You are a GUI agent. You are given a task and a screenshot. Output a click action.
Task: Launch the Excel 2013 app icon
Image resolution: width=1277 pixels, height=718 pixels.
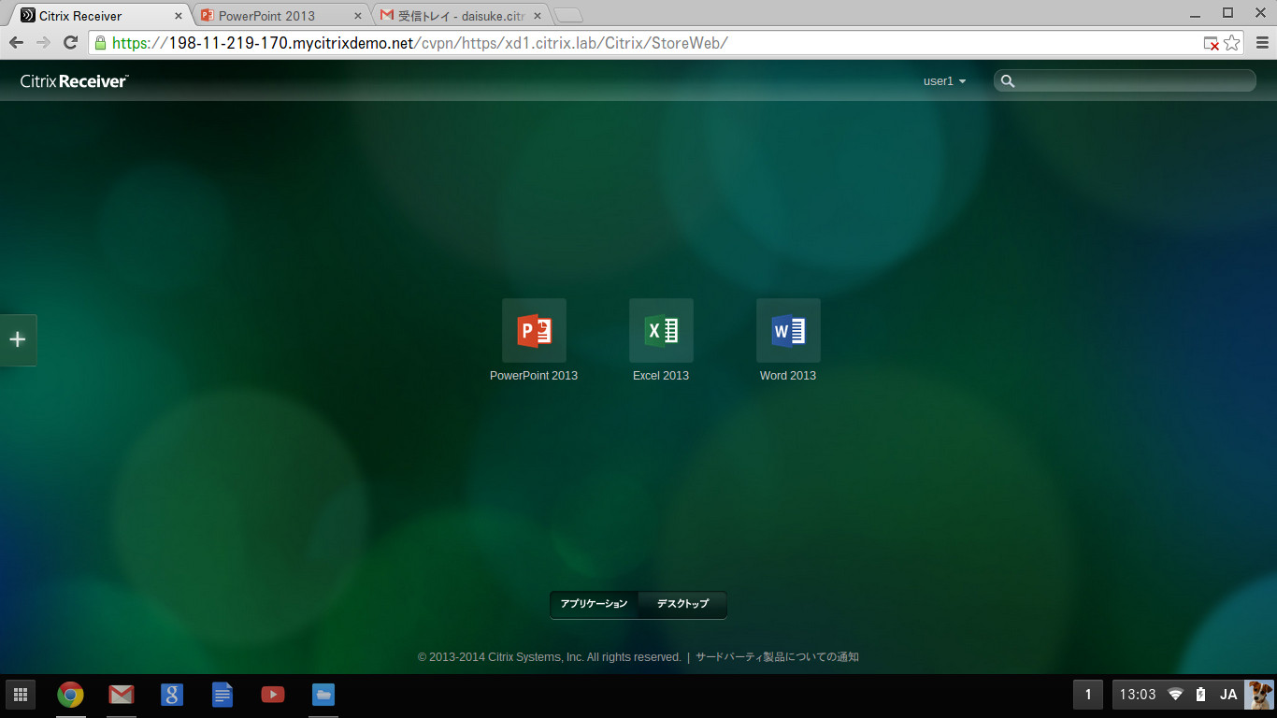(x=661, y=330)
